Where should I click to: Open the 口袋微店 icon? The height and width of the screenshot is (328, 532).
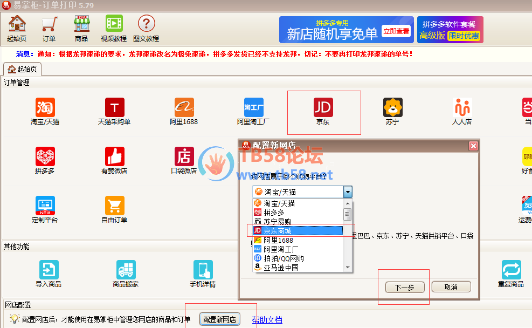pos(184,161)
